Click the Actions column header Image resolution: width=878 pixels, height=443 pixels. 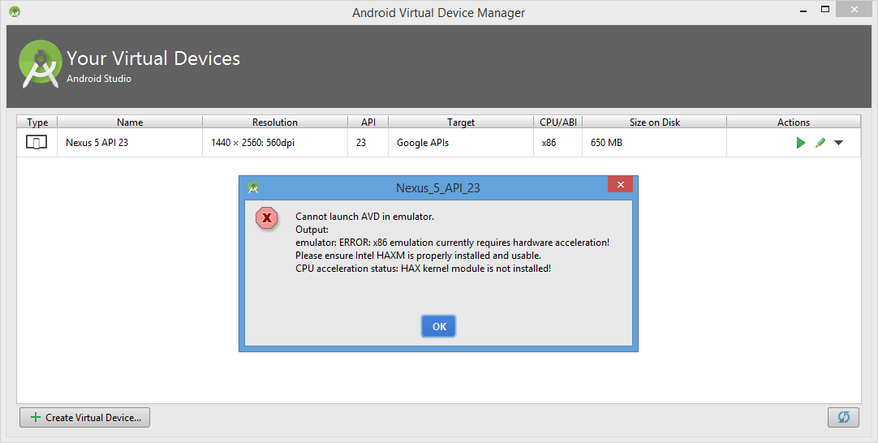pos(794,122)
